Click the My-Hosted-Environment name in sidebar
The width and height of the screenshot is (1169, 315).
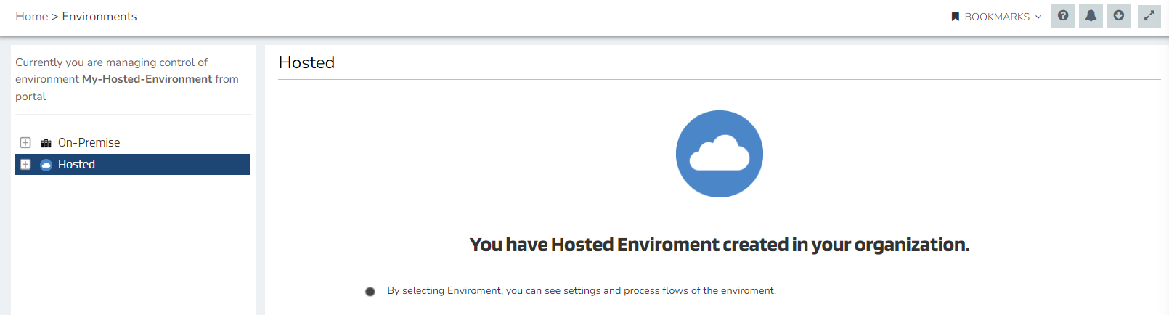click(147, 79)
